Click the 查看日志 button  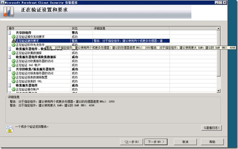tap(212, 128)
